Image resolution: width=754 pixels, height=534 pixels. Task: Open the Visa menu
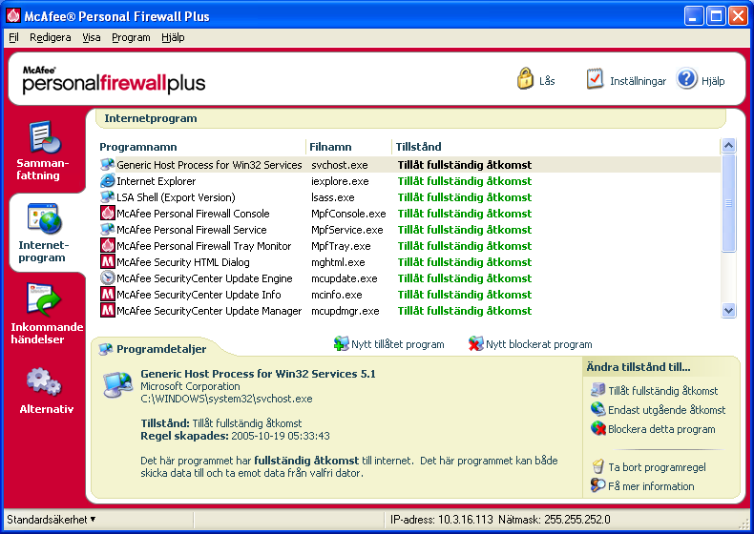pos(92,37)
